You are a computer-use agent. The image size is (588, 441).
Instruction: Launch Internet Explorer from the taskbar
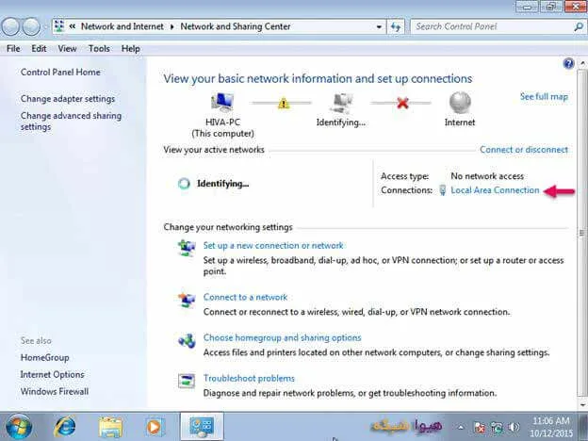pyautogui.click(x=64, y=427)
